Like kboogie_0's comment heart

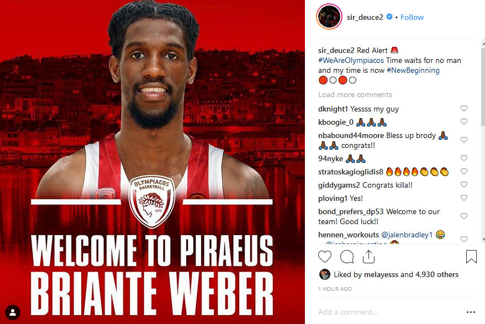[x=463, y=121]
